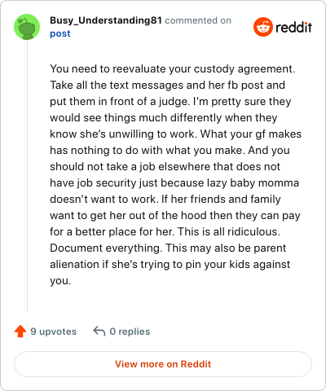Click the orange upvote arrow icon
Image resolution: width=326 pixels, height=391 pixels.
click(20, 332)
